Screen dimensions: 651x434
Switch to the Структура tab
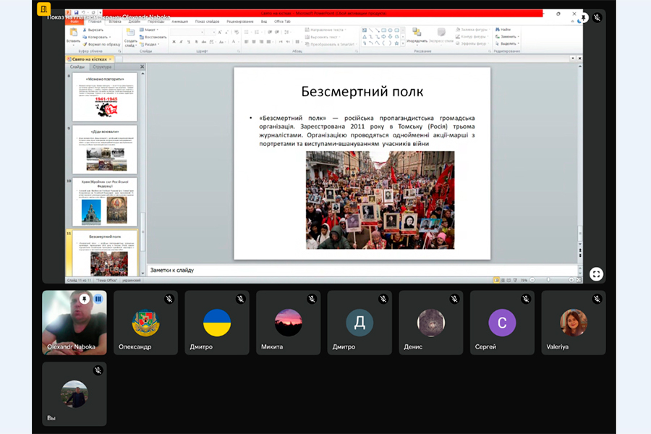pyautogui.click(x=102, y=67)
